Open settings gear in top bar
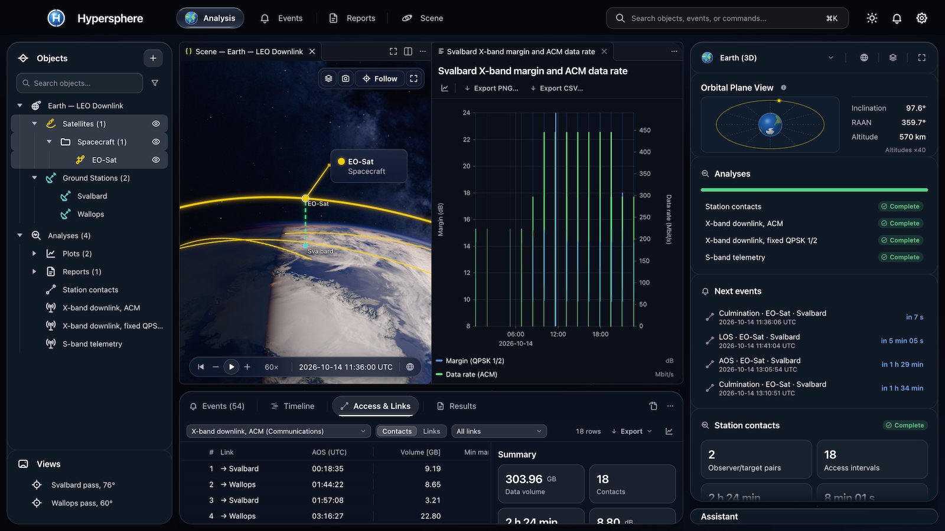This screenshot has height=531, width=945. [921, 18]
